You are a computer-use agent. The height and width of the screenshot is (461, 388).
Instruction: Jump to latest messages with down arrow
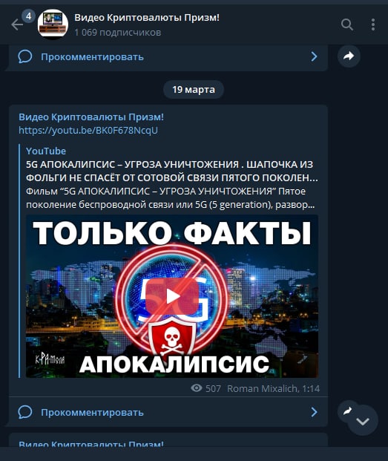click(363, 421)
